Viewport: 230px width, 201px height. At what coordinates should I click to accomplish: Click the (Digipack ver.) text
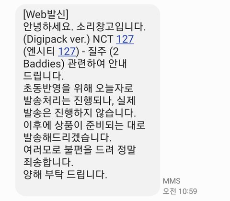point(57,39)
